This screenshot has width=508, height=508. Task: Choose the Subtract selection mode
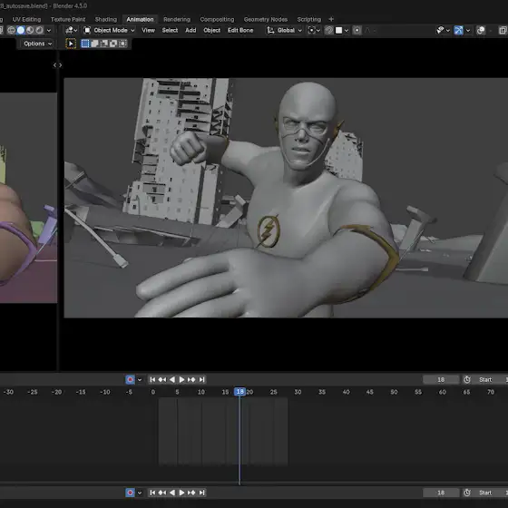(x=104, y=44)
